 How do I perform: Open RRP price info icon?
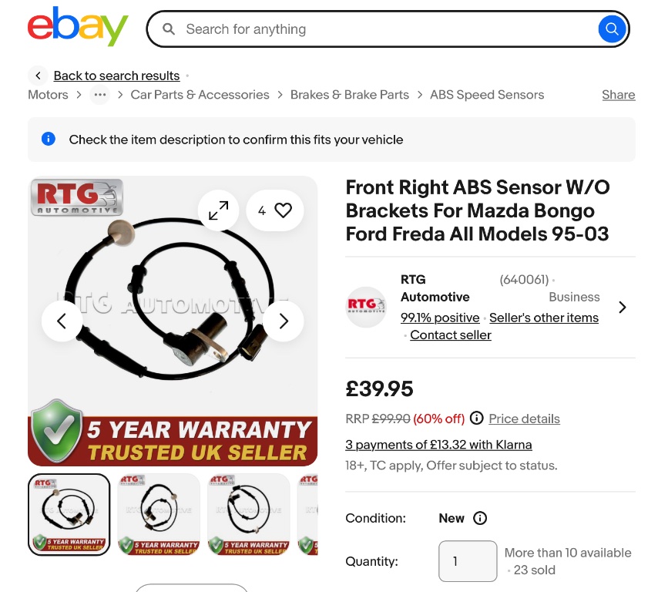[x=477, y=419]
